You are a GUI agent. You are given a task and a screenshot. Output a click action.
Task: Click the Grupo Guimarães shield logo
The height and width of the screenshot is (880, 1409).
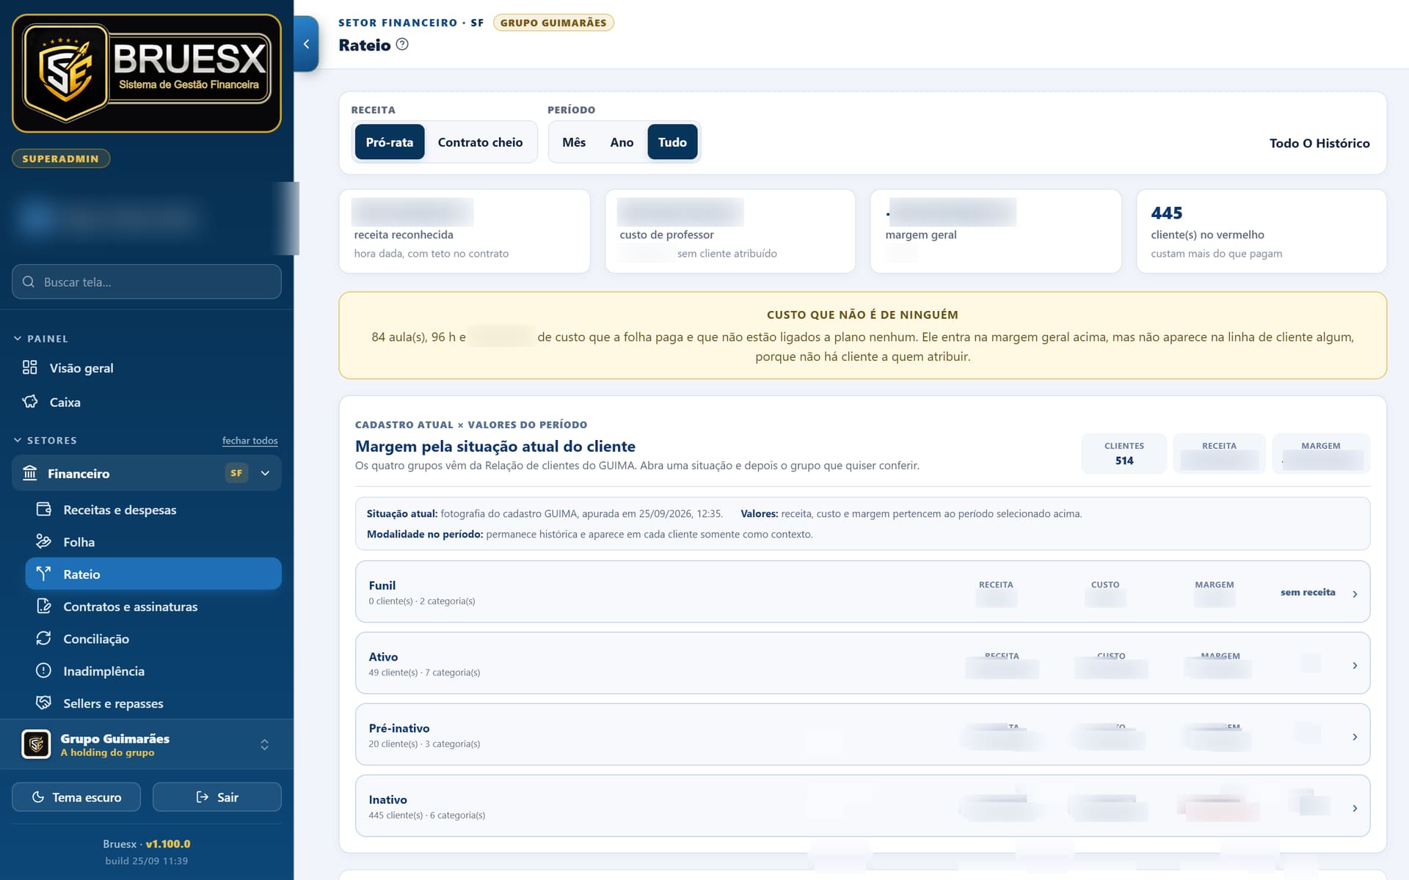pyautogui.click(x=36, y=744)
